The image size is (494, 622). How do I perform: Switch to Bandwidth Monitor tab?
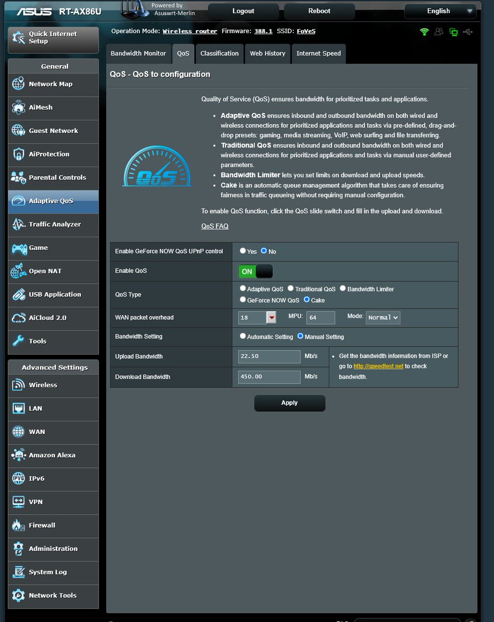point(138,53)
